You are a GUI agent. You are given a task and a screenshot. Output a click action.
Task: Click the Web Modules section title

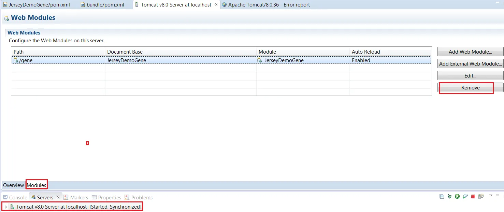click(x=24, y=33)
